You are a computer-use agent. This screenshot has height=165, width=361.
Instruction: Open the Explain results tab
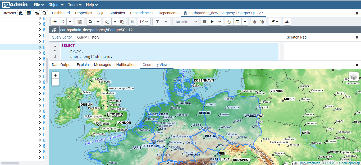[83, 65]
